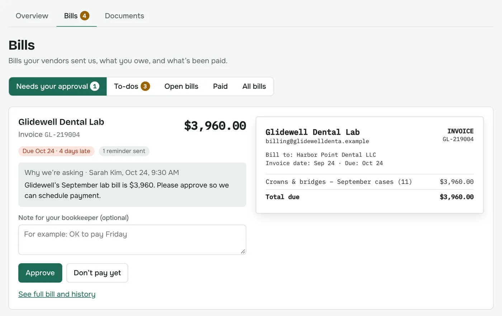502x316 pixels.
Task: Open the To-dos filter
Action: [132, 86]
